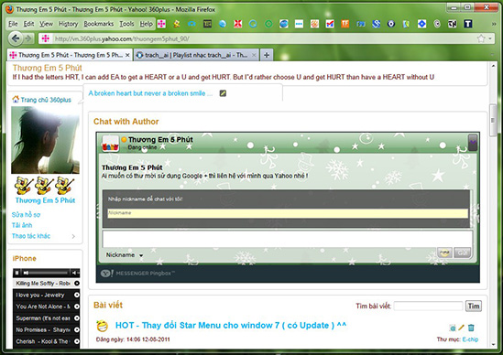
Task: Show more bookmarks with the overflow chevron
Action: (494, 24)
